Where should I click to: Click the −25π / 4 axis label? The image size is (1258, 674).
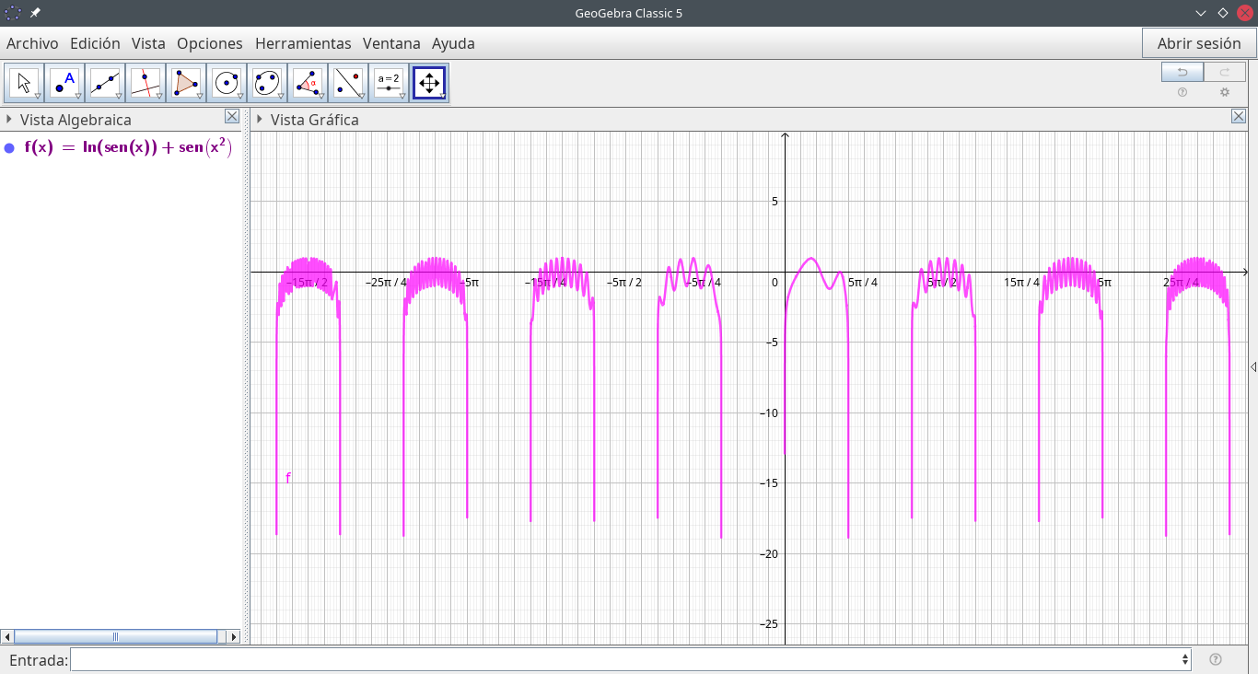386,283
